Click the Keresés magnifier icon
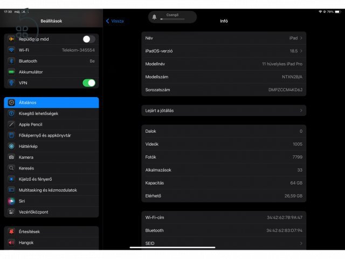345x259 pixels. click(x=11, y=168)
